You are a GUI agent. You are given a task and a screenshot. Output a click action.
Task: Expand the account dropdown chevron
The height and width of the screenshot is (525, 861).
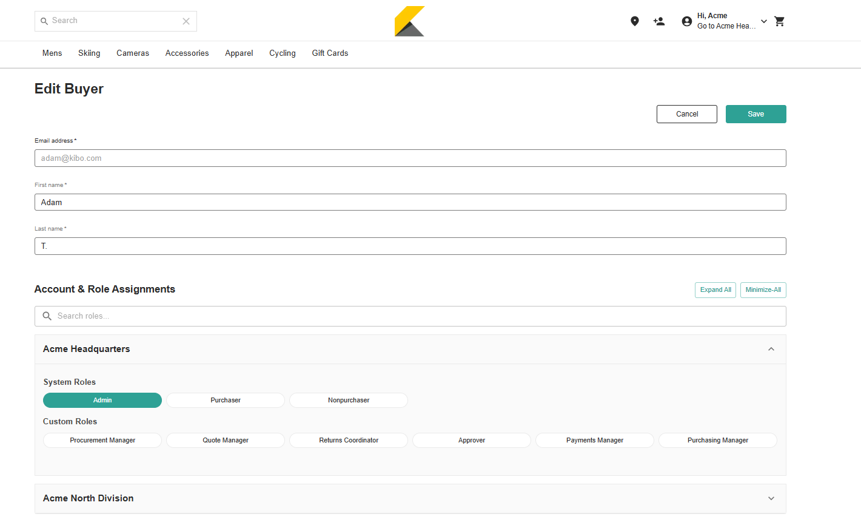click(x=764, y=21)
